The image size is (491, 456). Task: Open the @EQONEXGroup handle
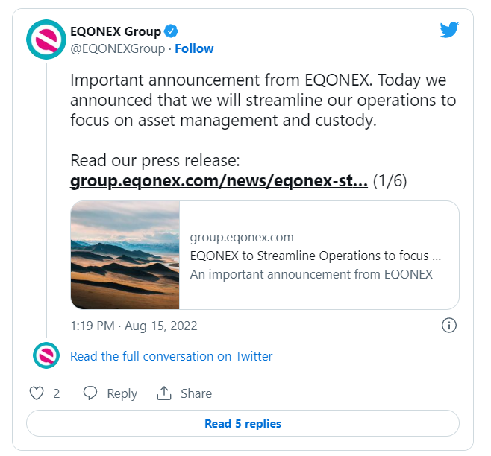pyautogui.click(x=118, y=48)
